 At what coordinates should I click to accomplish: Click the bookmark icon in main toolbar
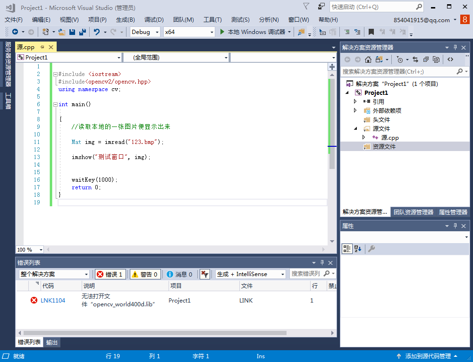371,32
